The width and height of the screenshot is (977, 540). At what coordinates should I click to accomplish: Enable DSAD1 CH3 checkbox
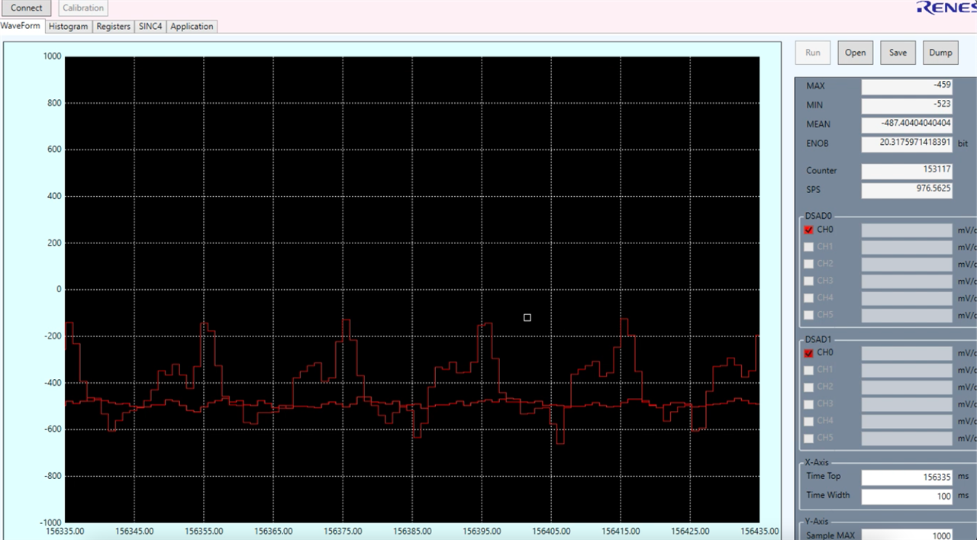point(808,404)
